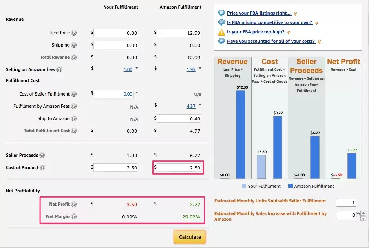
Task: Click the Estimated Monthly Units Sold field
Action: coord(346,202)
